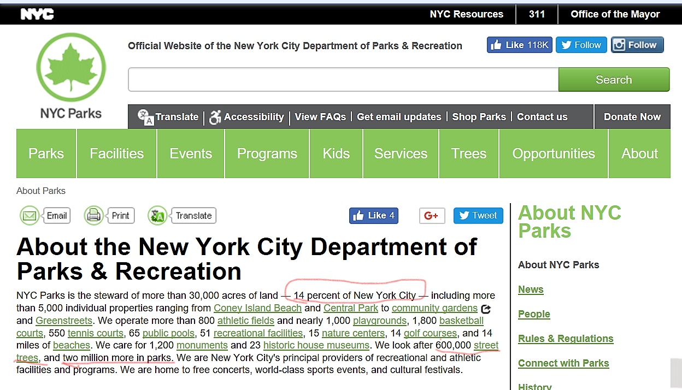Open Rules & Regulations sidebar link
The width and height of the screenshot is (682, 390).
coord(566,339)
